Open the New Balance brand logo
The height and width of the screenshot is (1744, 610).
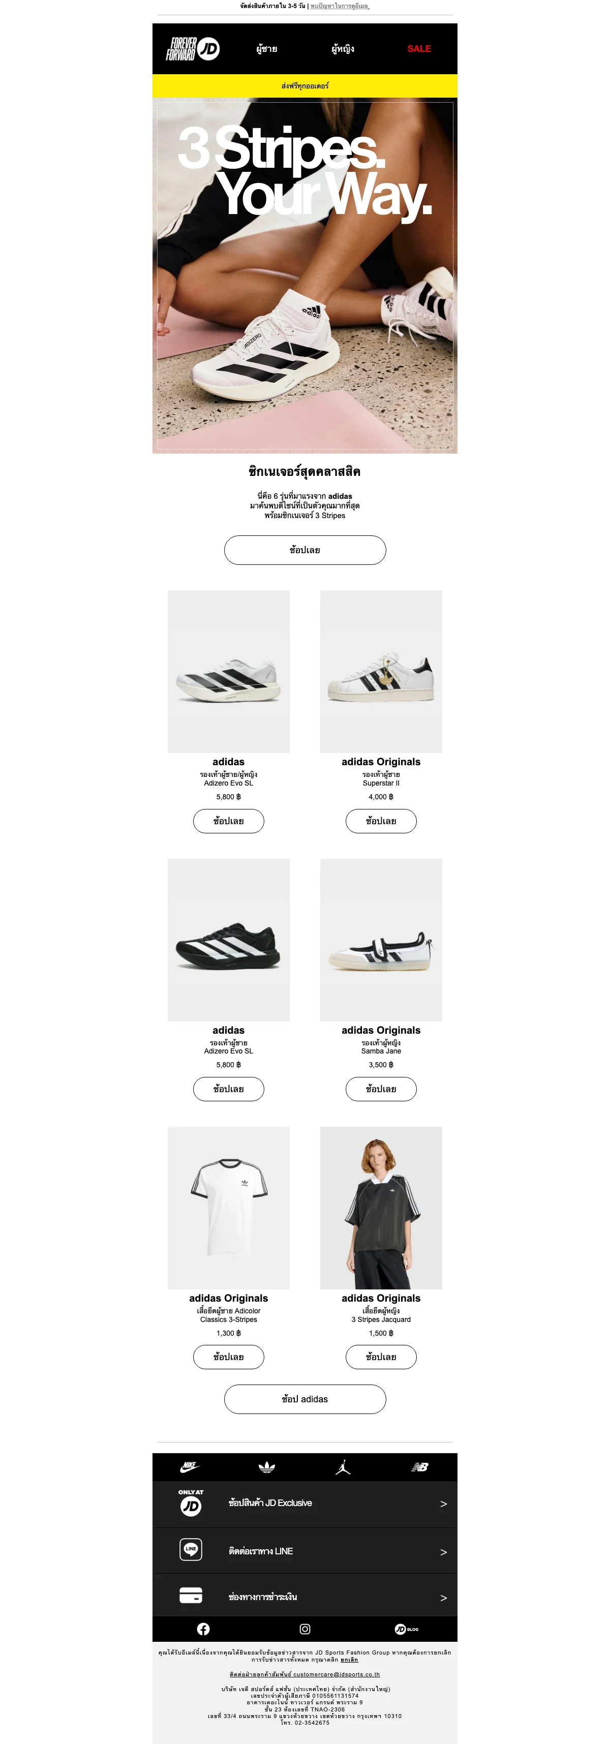click(x=420, y=1467)
